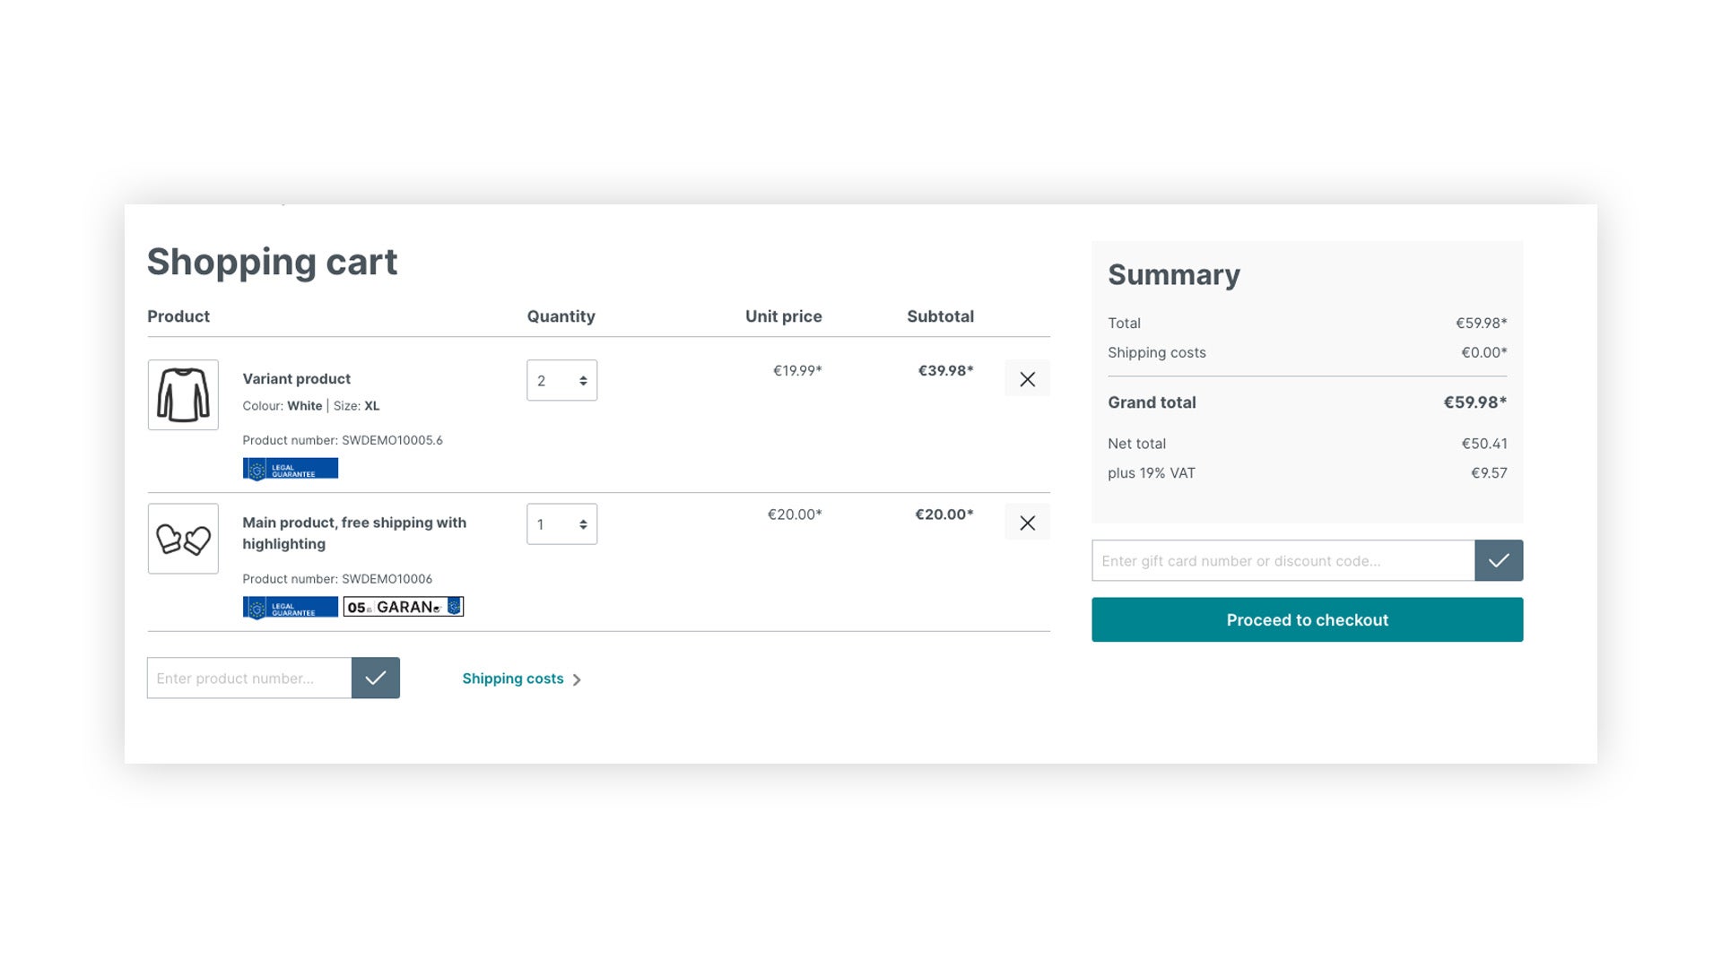This screenshot has width=1722, height=968.
Task: Submit product number with checkmark button
Action: (376, 678)
